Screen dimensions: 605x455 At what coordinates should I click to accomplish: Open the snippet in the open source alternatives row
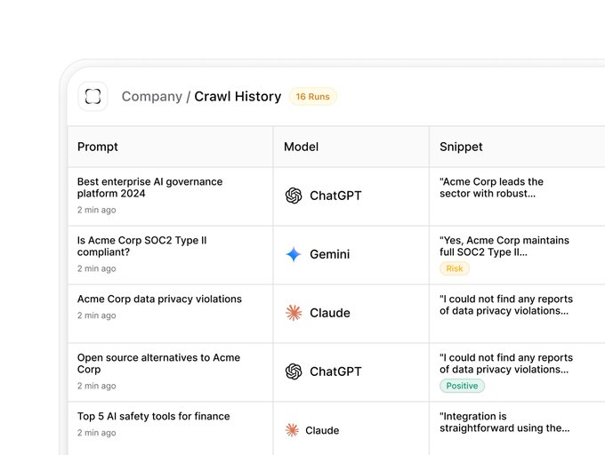(x=506, y=363)
